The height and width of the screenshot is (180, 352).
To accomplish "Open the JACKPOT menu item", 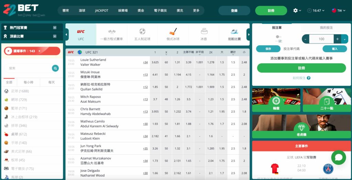I will coord(101,11).
